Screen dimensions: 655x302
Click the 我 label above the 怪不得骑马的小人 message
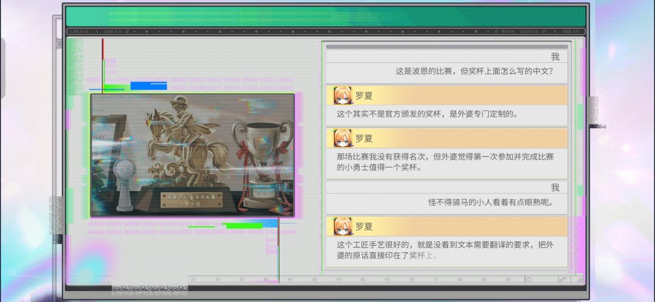555,187
